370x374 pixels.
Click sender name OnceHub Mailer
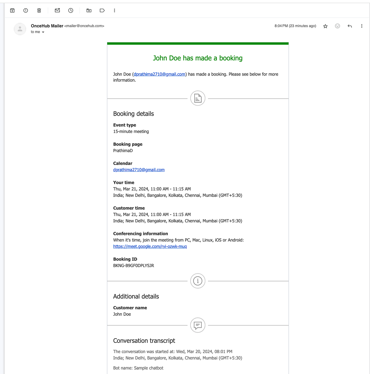click(47, 26)
